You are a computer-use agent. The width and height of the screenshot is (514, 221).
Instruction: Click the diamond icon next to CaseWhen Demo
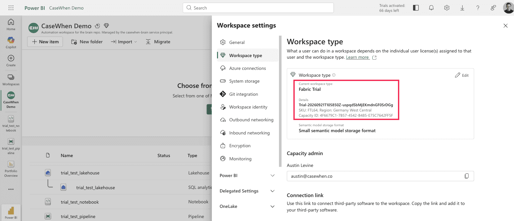(x=106, y=26)
